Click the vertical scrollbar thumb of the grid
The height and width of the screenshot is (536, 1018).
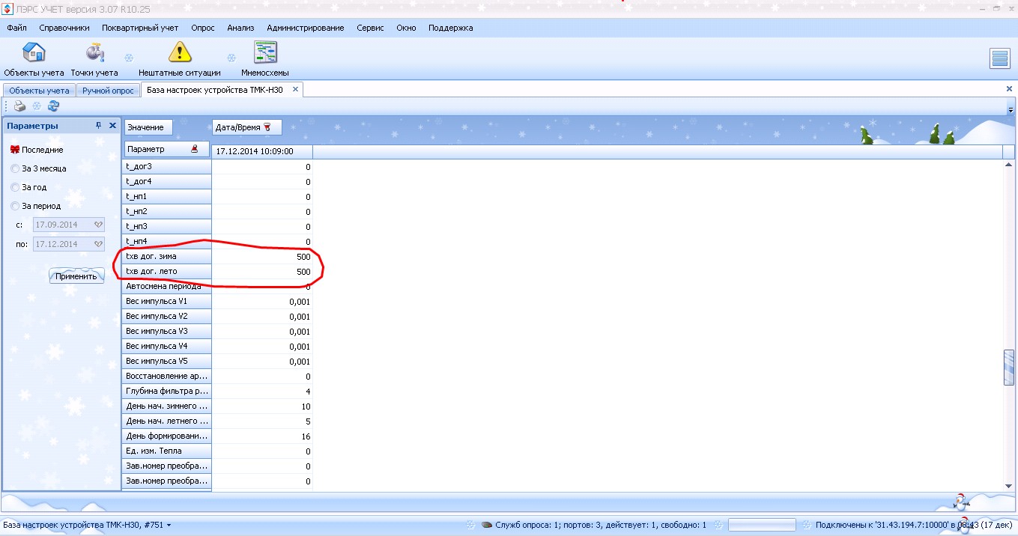click(1009, 367)
